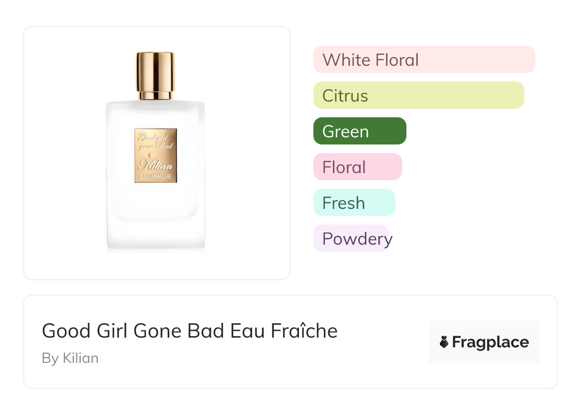This screenshot has width=581, height=412.
Task: Click the 'White Floral' text label
Action: click(x=371, y=60)
